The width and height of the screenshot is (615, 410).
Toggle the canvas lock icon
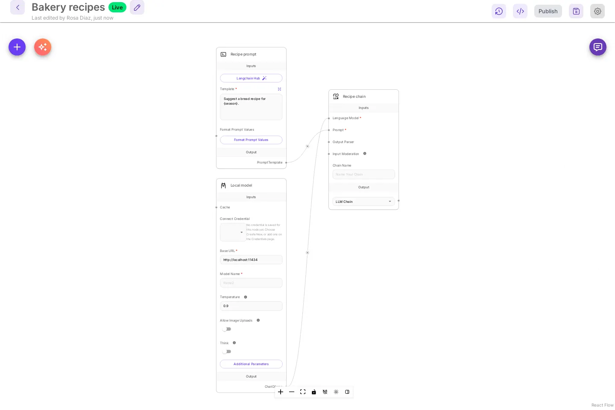pos(314,392)
